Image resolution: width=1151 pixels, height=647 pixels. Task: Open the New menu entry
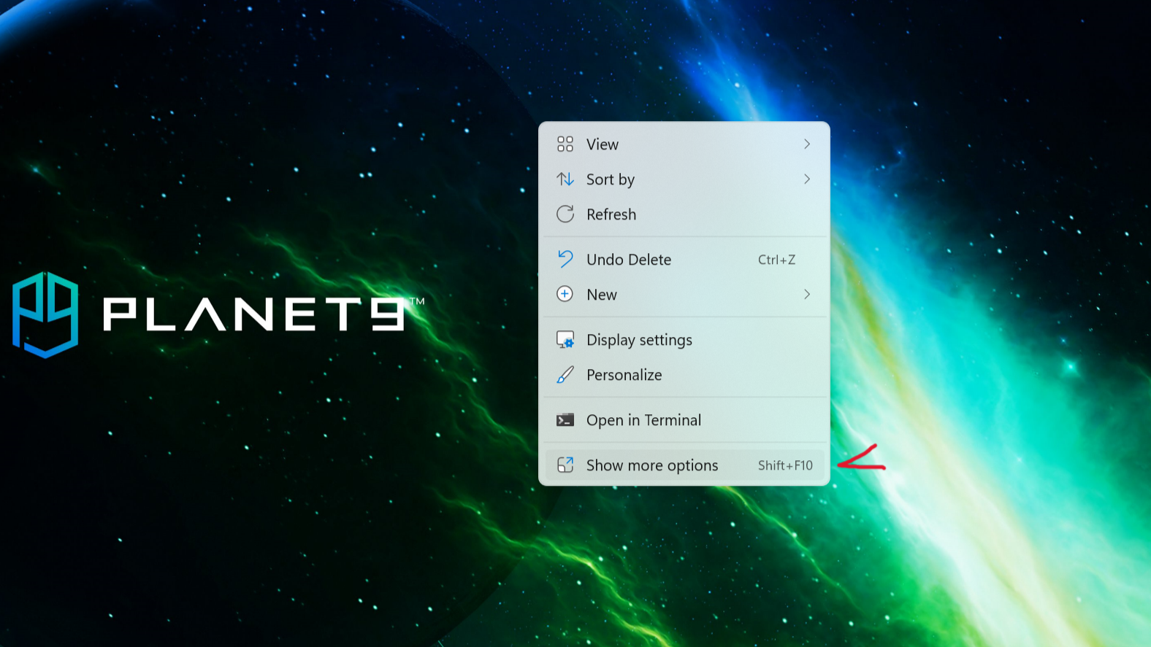point(684,295)
